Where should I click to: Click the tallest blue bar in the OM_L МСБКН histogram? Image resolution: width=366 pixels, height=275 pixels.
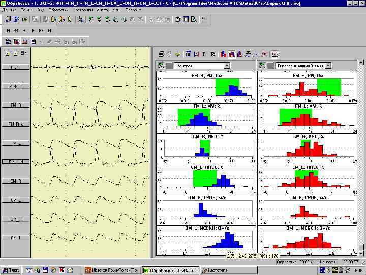pos(228,240)
